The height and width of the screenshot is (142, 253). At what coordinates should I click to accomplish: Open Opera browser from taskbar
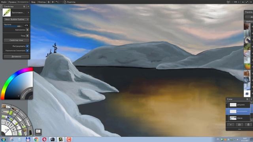[44, 139]
